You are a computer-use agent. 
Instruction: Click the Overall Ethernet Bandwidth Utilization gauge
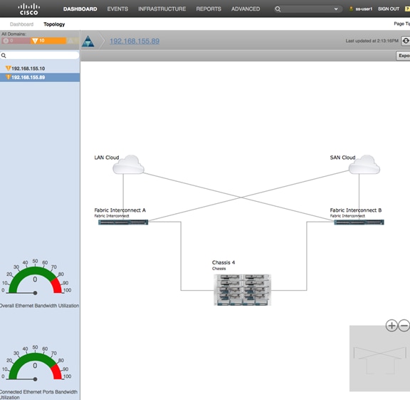click(35, 277)
